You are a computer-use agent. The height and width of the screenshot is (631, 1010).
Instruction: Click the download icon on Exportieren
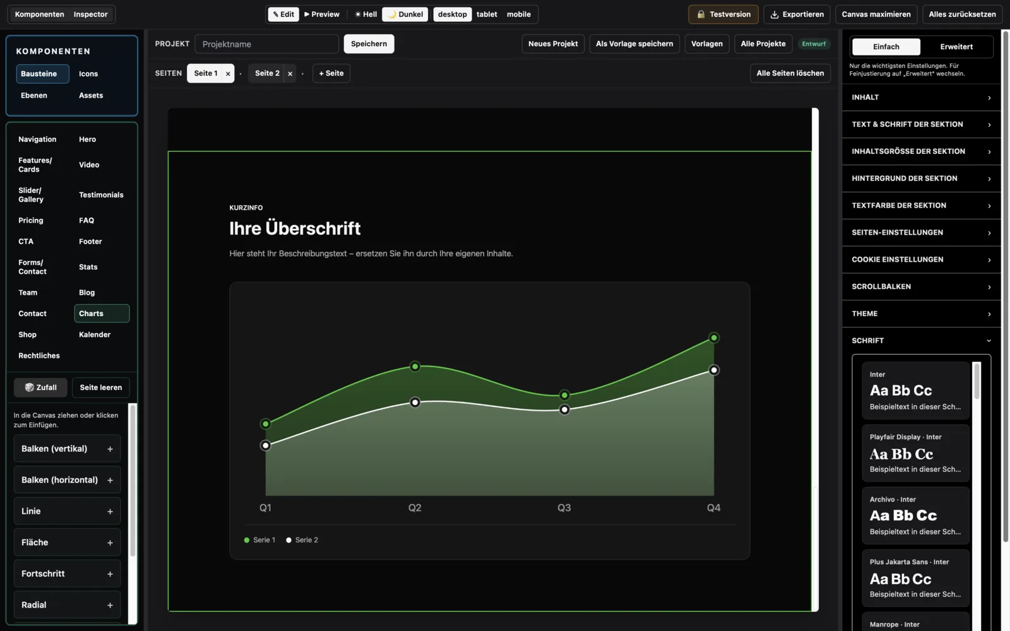775,15
